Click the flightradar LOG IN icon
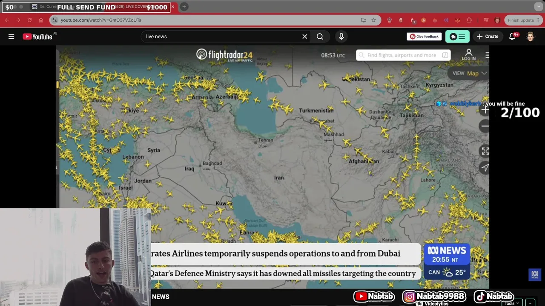545x306 pixels. [469, 55]
